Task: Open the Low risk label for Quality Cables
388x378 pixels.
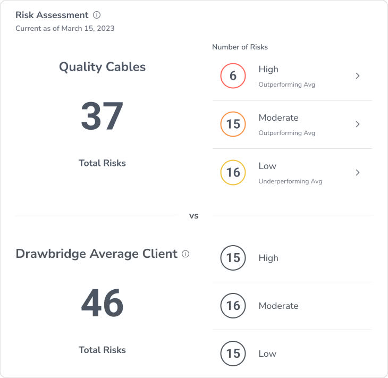Action: (267, 166)
